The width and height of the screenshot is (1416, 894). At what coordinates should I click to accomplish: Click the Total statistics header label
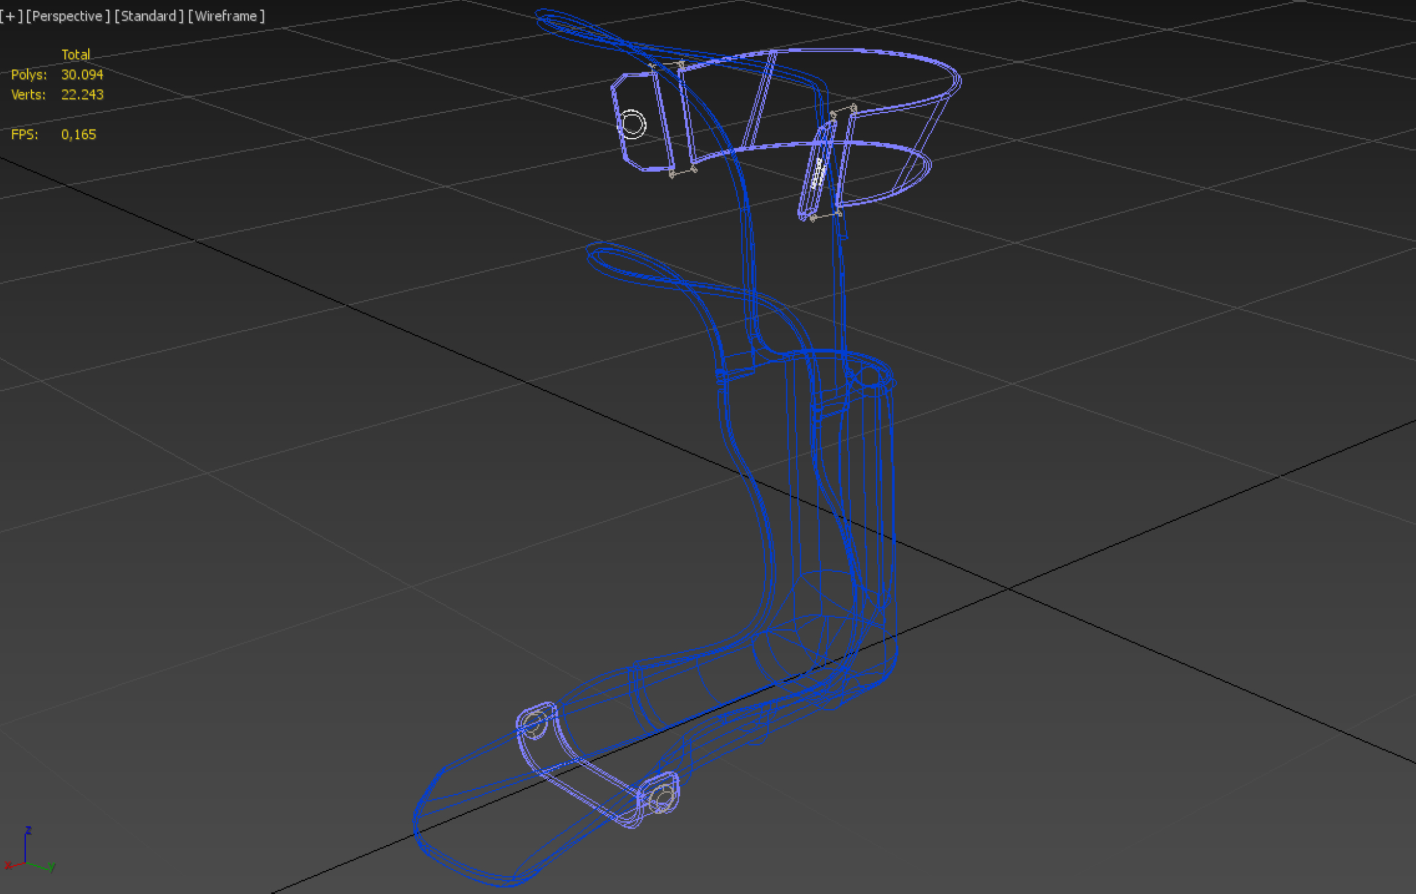click(x=75, y=55)
